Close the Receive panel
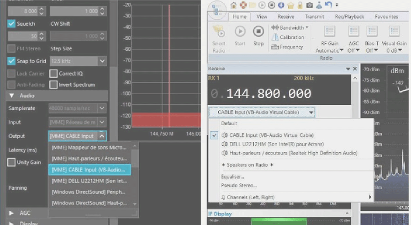This screenshot has height=225, width=411. pyautogui.click(x=355, y=69)
